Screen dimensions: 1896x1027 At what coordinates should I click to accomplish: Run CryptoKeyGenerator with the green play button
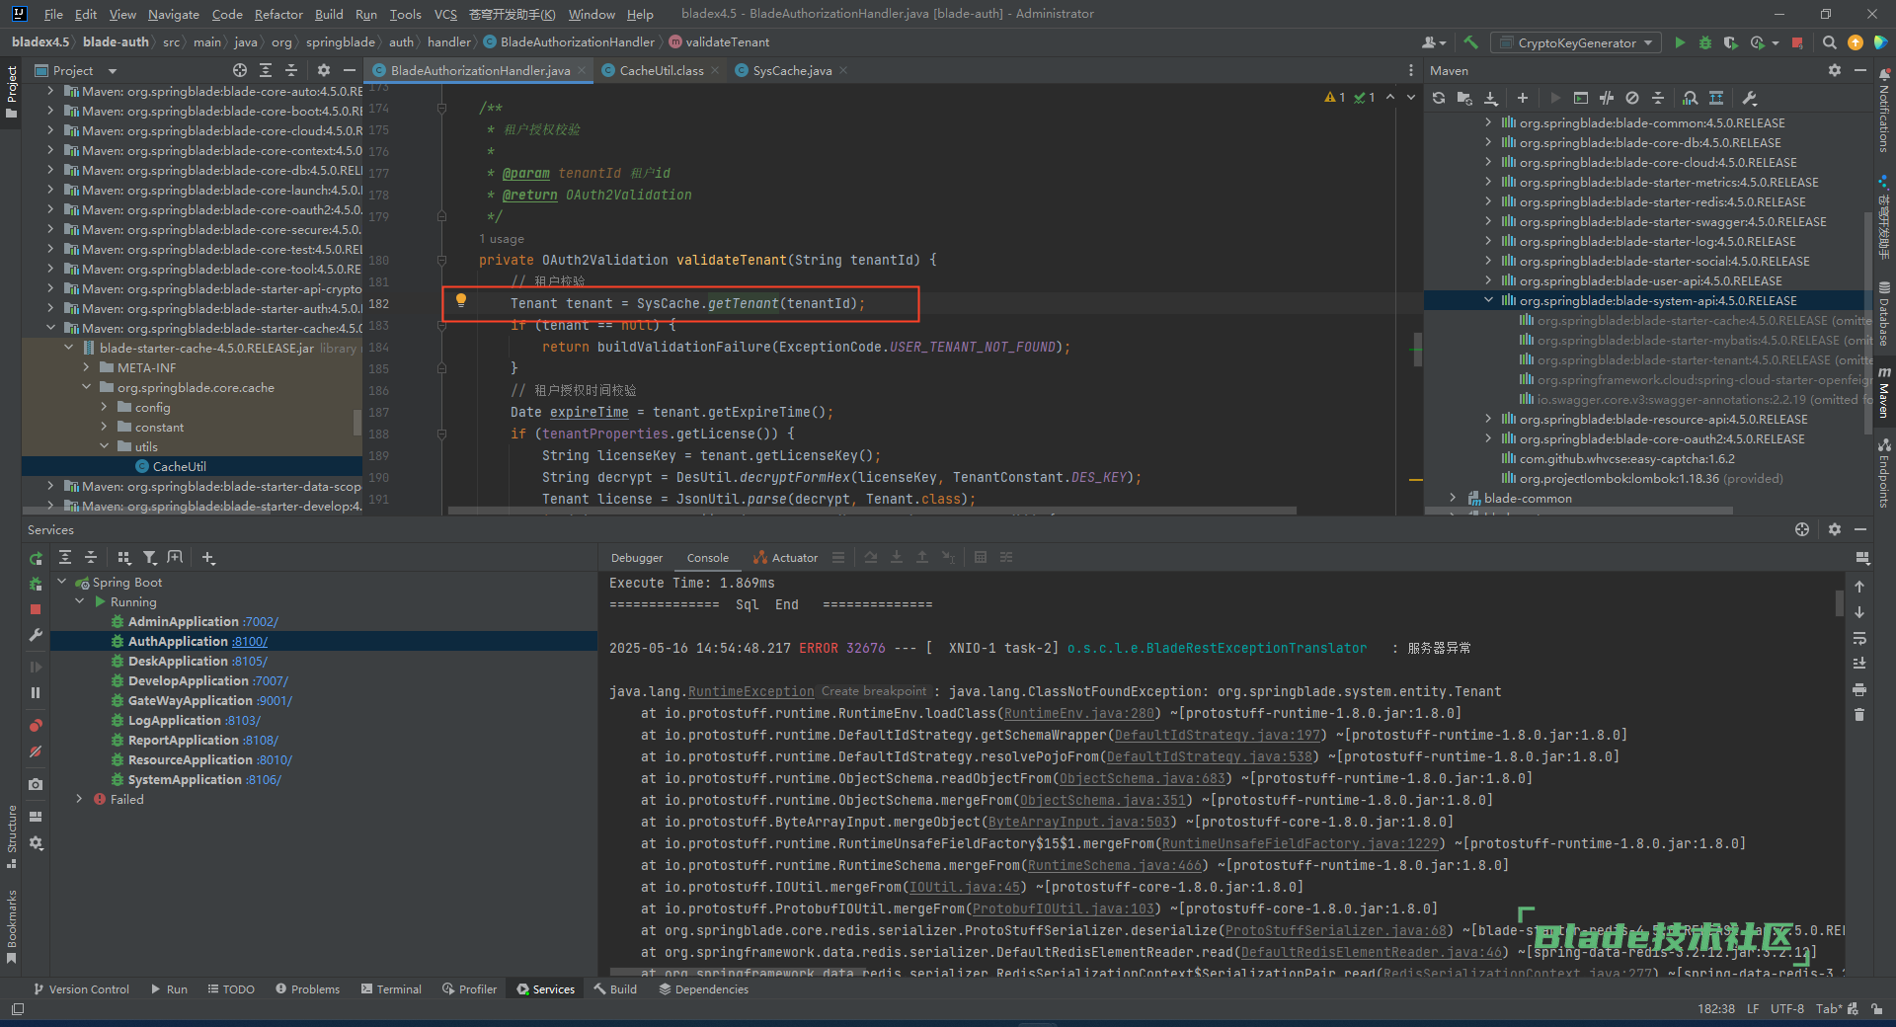tap(1680, 42)
